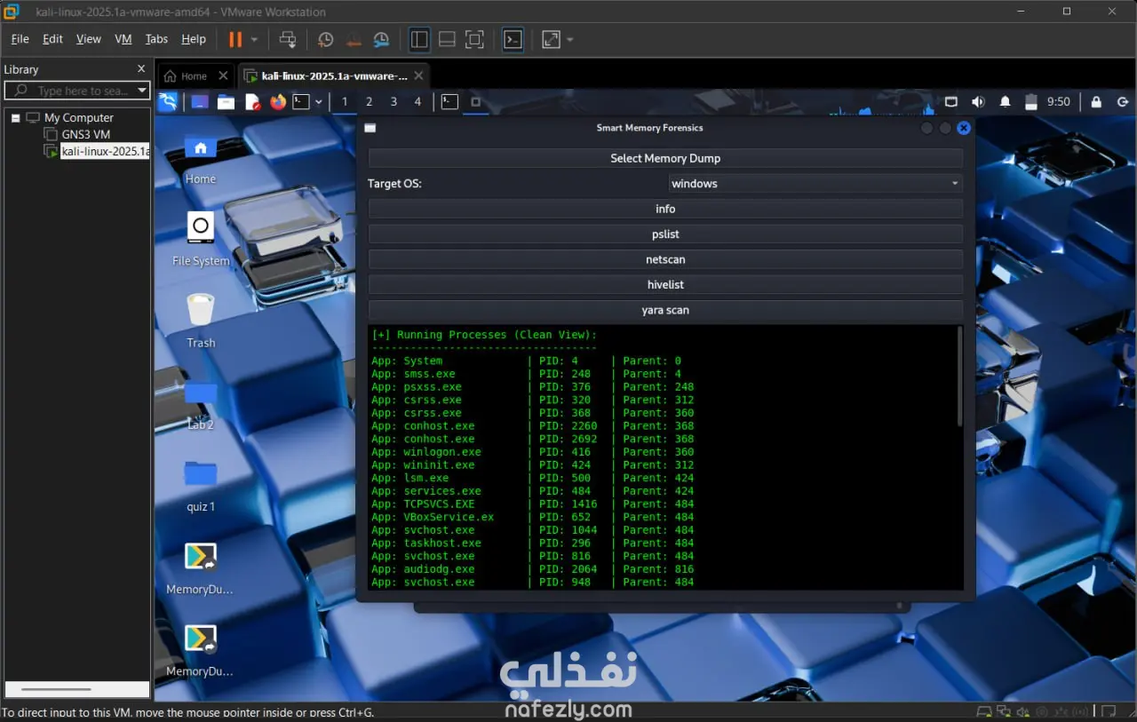Lock the screen with the padlock icon
The height and width of the screenshot is (722, 1137).
coord(1096,102)
